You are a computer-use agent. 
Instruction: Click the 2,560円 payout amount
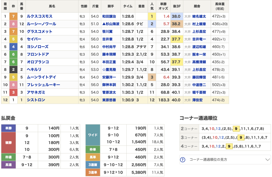tap(139, 165)
